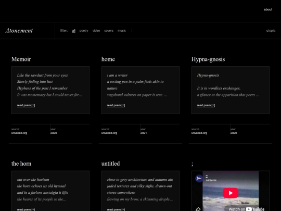Click the Hypna-gnosis heading
The height and width of the screenshot is (211, 281).
pos(208,59)
